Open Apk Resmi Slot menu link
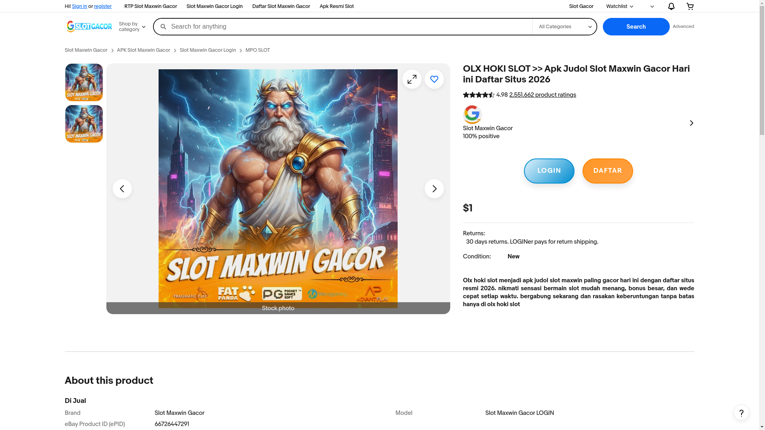 tap(337, 6)
